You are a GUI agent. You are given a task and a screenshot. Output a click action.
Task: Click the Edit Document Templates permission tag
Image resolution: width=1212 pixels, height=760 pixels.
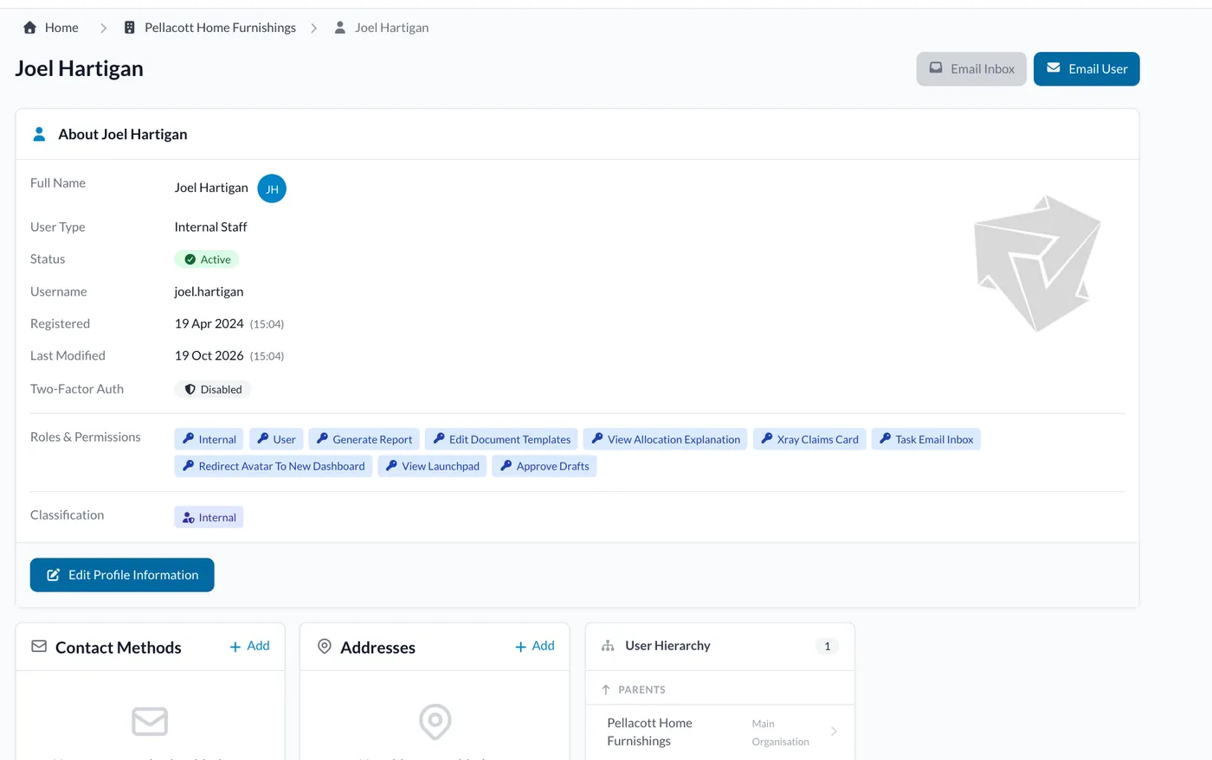[501, 439]
